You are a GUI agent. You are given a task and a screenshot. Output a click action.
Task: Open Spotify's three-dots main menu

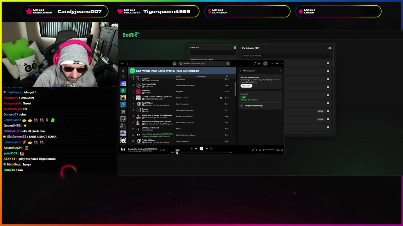pyautogui.click(x=122, y=64)
